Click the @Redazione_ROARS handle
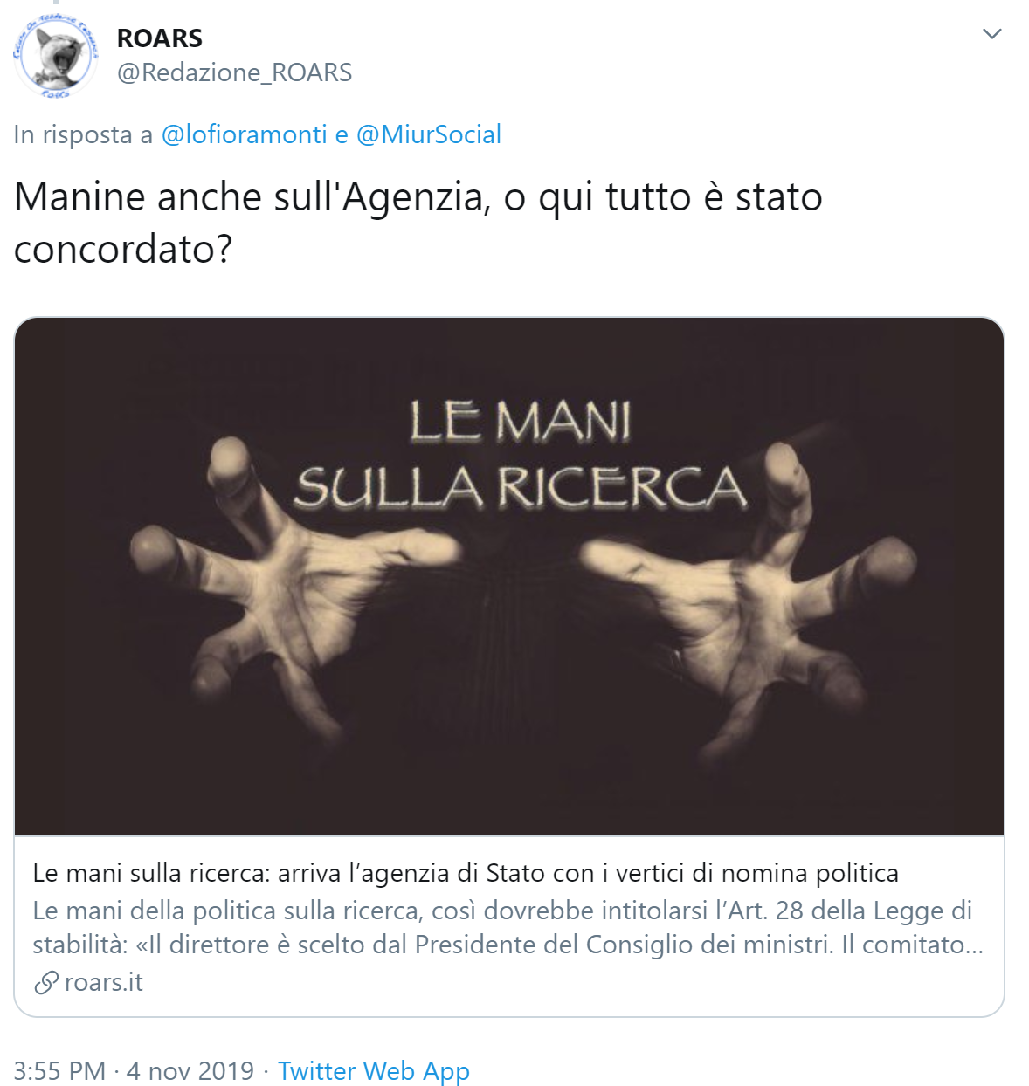Image resolution: width=1029 pixels, height=1086 pixels. (235, 72)
